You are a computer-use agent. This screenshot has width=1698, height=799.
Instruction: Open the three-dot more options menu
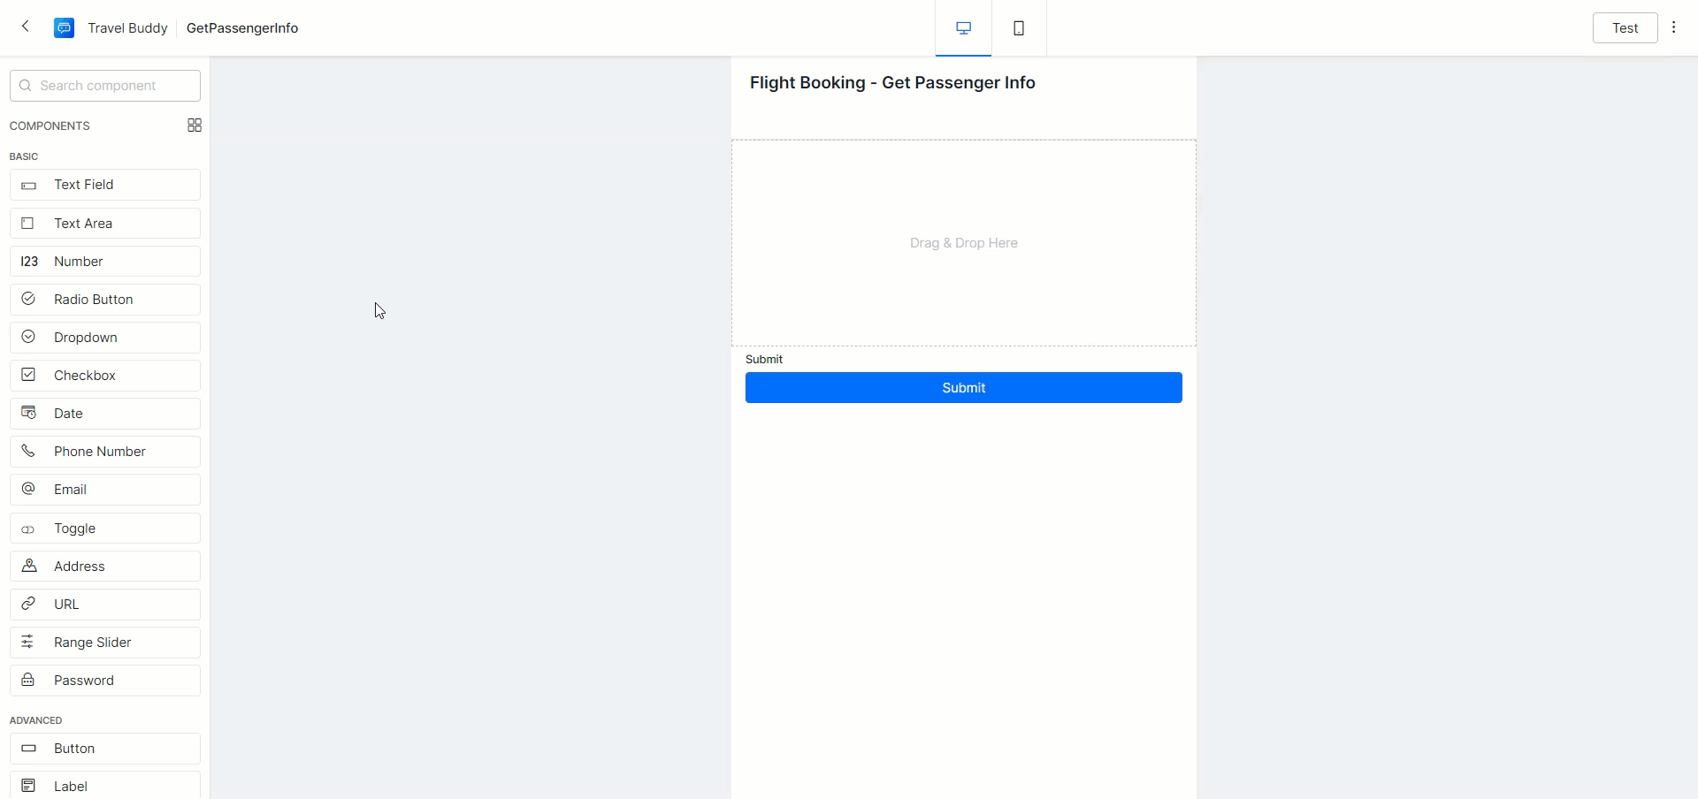pyautogui.click(x=1673, y=27)
